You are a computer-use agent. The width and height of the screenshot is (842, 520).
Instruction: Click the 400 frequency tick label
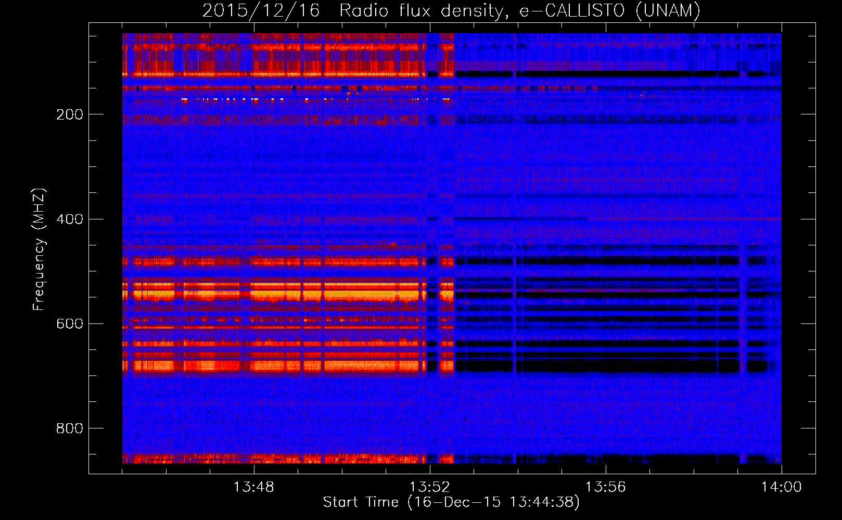pos(69,219)
